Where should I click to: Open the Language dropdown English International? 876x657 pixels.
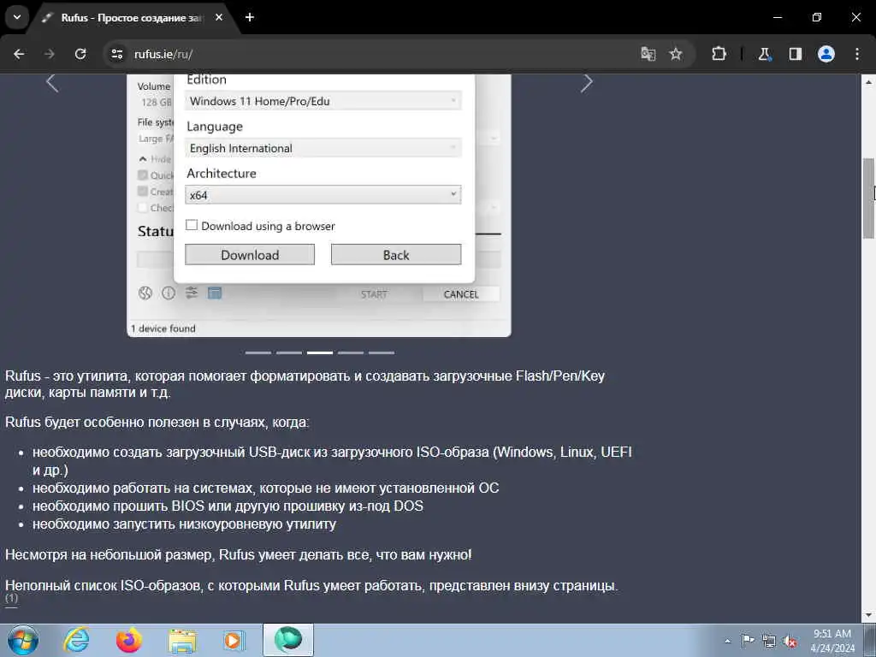coord(323,148)
